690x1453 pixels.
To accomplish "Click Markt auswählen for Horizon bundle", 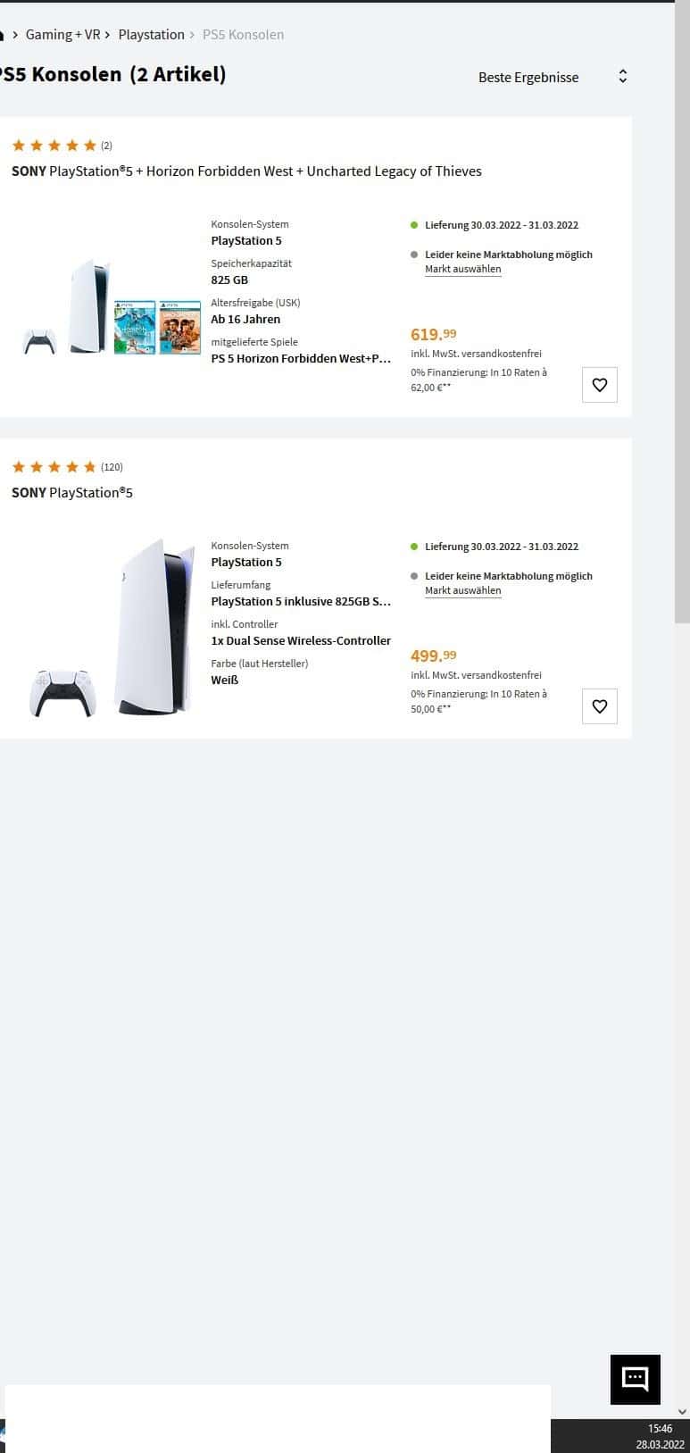I will [462, 269].
